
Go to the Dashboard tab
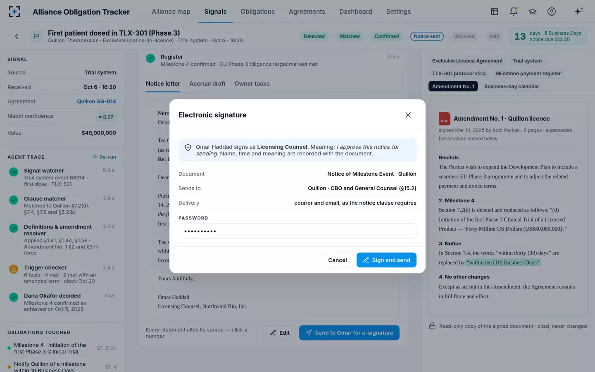tap(356, 12)
